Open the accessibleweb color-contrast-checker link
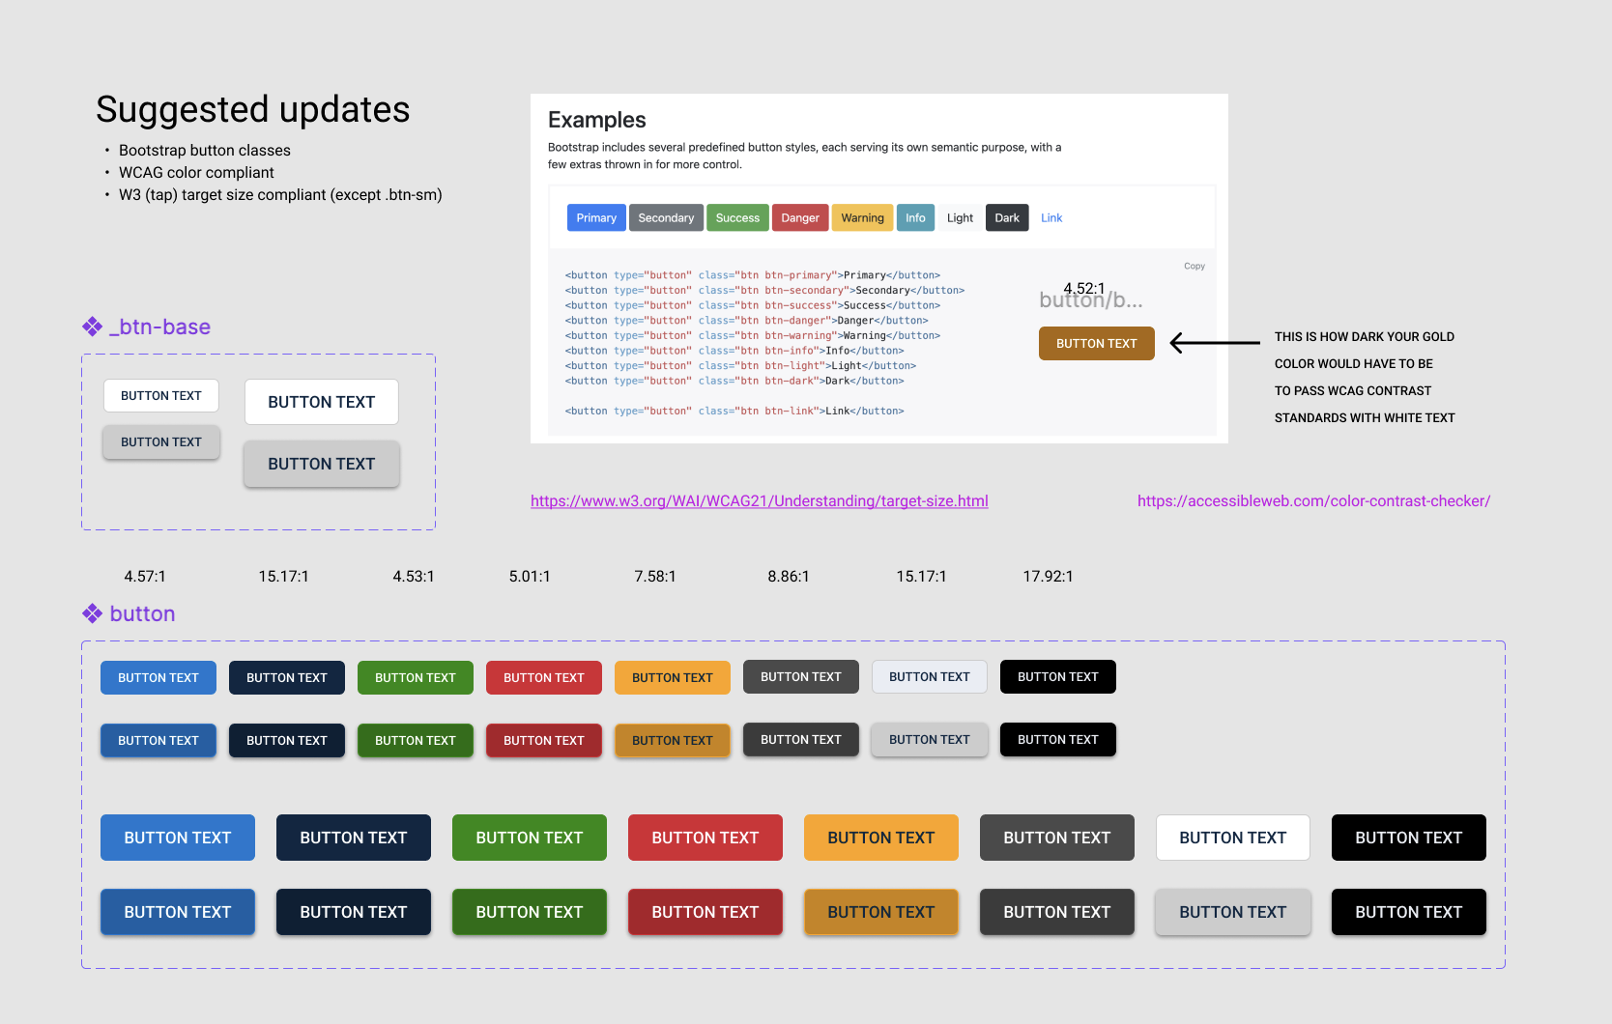Image resolution: width=1612 pixels, height=1024 pixels. coord(1313,501)
